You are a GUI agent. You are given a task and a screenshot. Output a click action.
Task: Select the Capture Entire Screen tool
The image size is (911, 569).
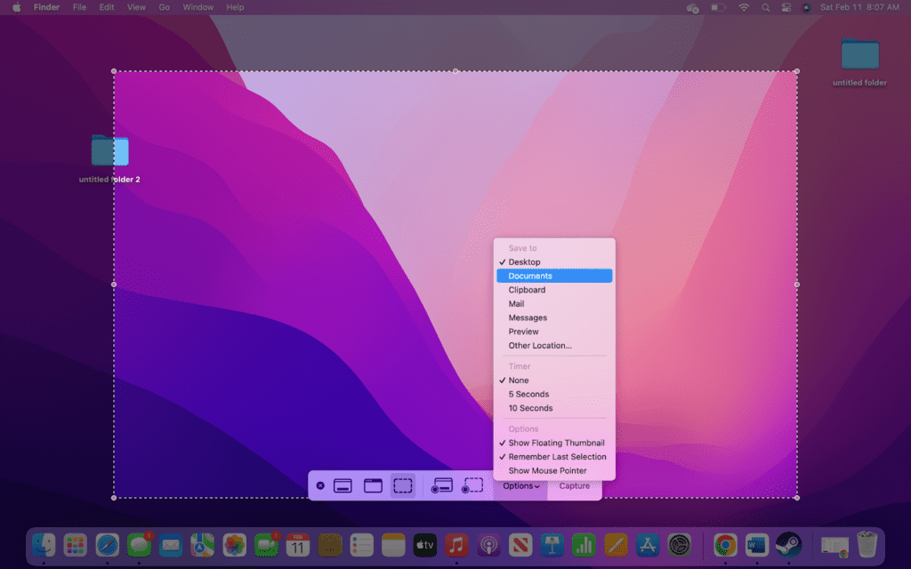343,485
